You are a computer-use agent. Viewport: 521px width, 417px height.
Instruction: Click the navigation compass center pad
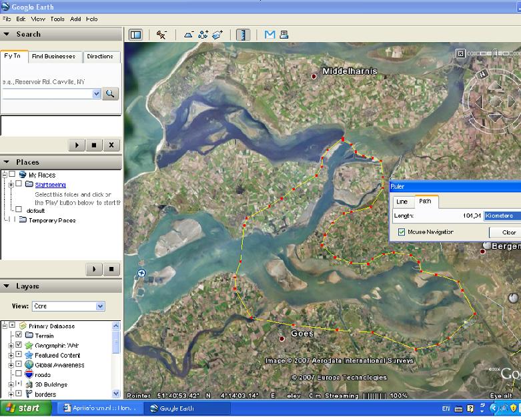[495, 101]
